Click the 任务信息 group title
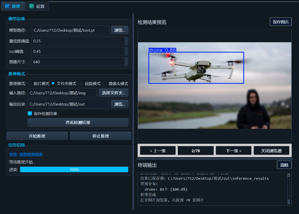This screenshot has height=214, width=299. pyautogui.click(x=16, y=145)
